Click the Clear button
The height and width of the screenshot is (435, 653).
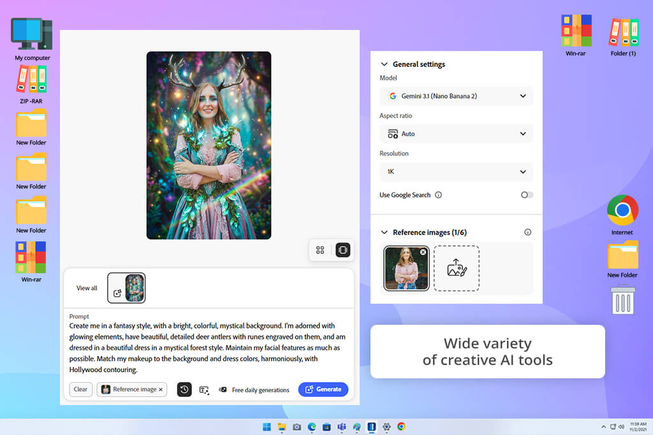pos(80,389)
